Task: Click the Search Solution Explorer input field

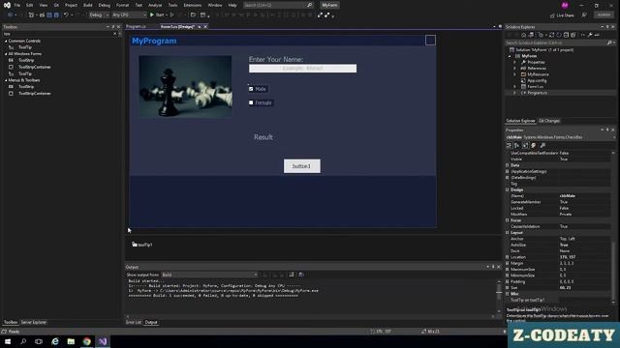Action: coord(555,43)
